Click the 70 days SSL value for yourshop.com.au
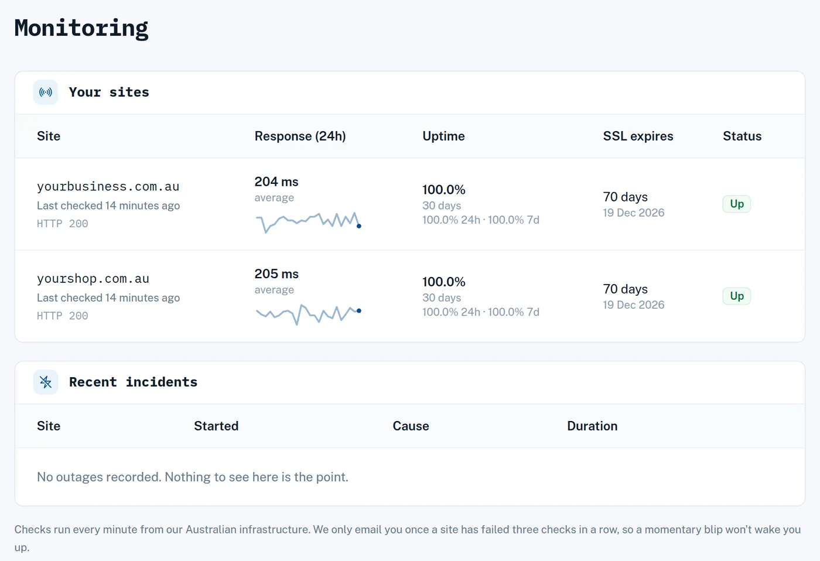The width and height of the screenshot is (820, 561). [626, 289]
